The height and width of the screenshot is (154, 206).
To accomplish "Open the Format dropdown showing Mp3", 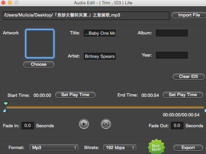I will pyautogui.click(x=54, y=147).
